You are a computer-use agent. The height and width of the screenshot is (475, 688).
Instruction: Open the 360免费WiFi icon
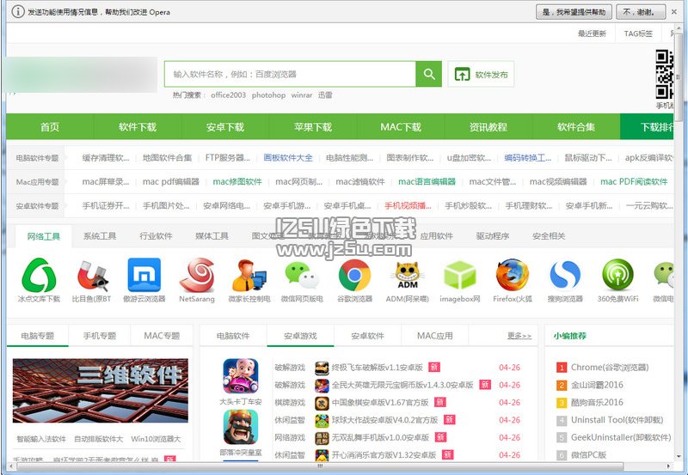click(617, 275)
